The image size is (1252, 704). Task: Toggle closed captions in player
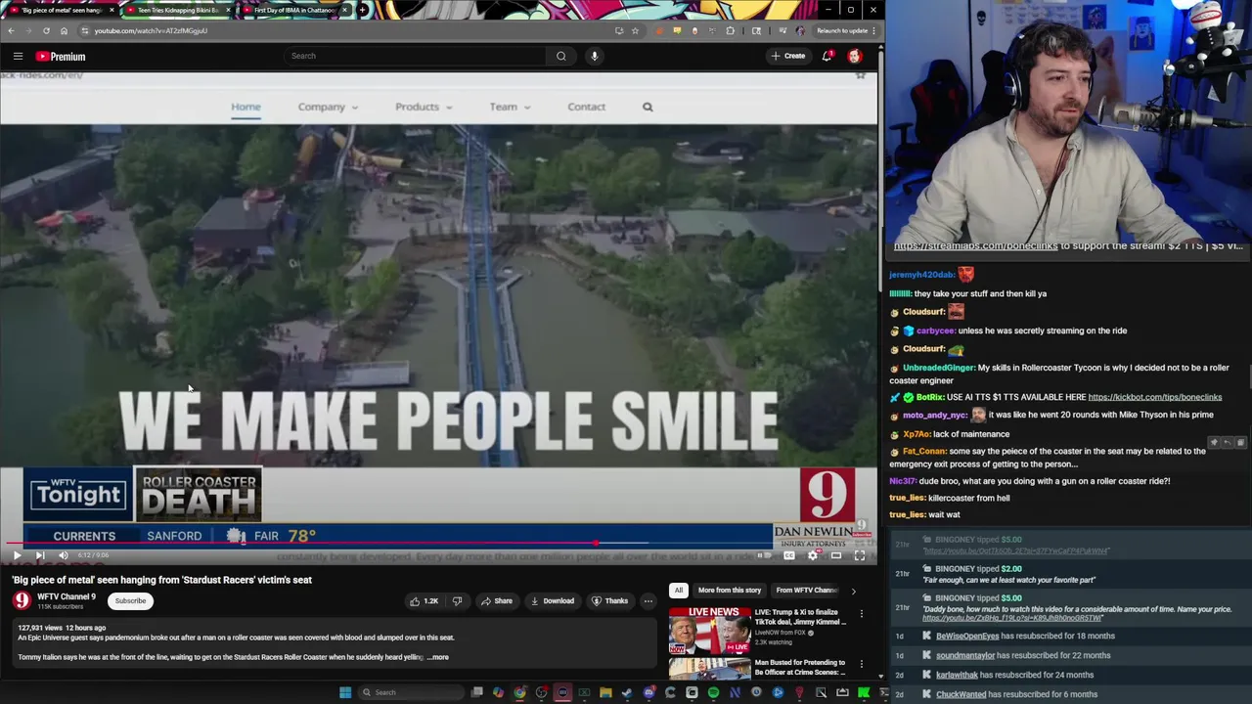click(789, 555)
